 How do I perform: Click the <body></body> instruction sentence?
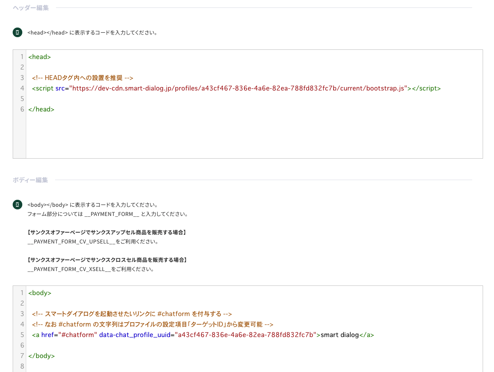pyautogui.click(x=93, y=205)
